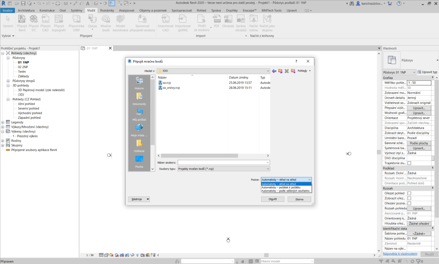Click the delete X icon in dialog toolbar
This screenshot has height=264, width=439.
[x=287, y=71]
